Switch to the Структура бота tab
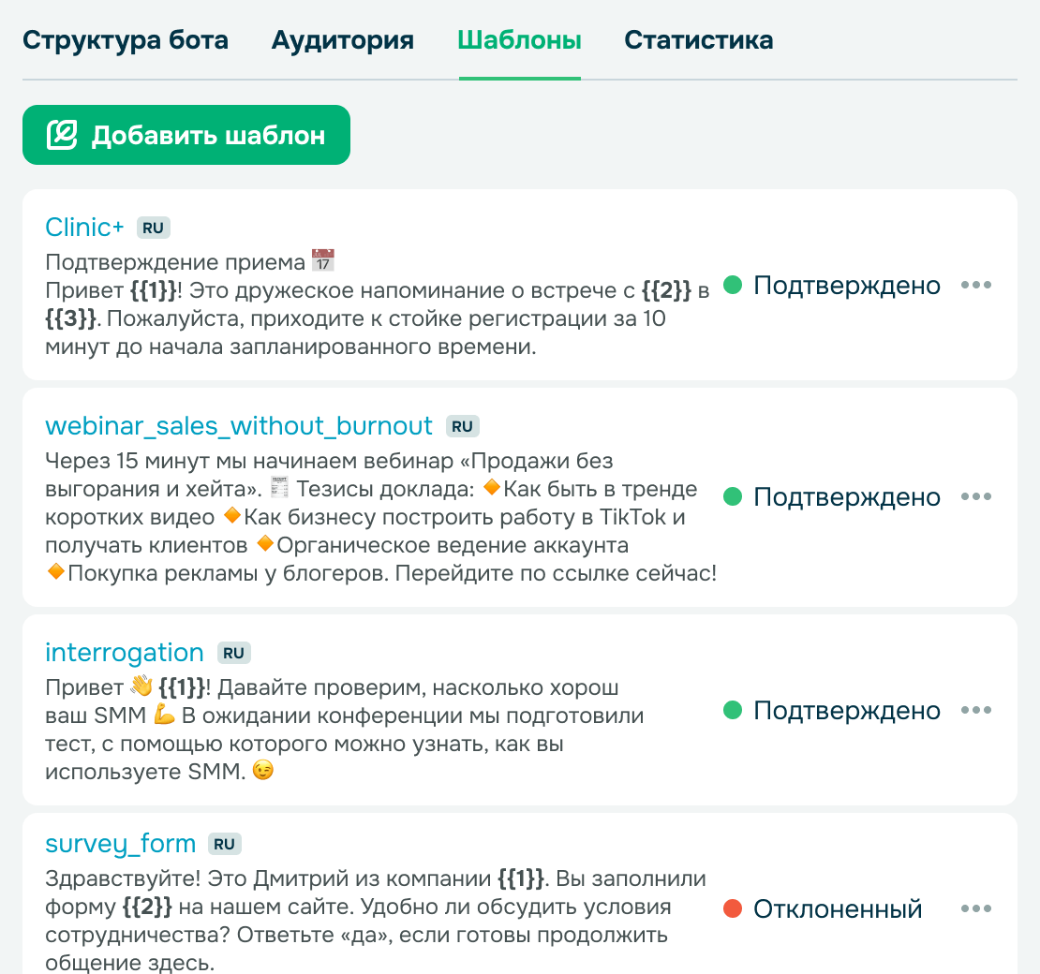The image size is (1040, 974). coord(126,40)
